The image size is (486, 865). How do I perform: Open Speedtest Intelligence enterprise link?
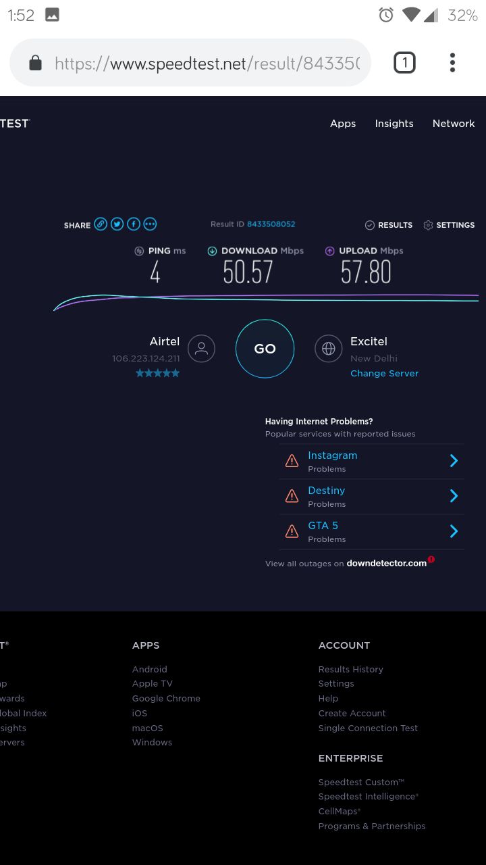click(x=369, y=797)
